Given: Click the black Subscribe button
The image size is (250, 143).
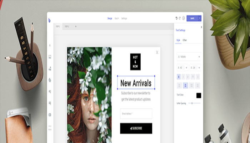Looking at the screenshot, I should click(136, 128).
